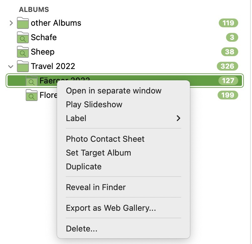
Task: Choose Photo Contact Sheet option
Action: (x=105, y=139)
